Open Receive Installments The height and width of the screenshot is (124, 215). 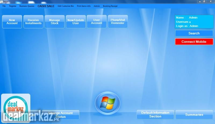tap(33, 22)
